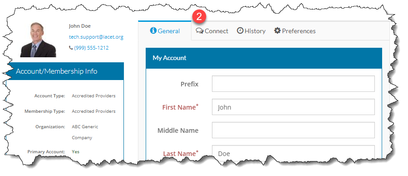Click the chat bubbles Connect icon
Image resolution: width=408 pixels, height=176 pixels.
point(200,31)
